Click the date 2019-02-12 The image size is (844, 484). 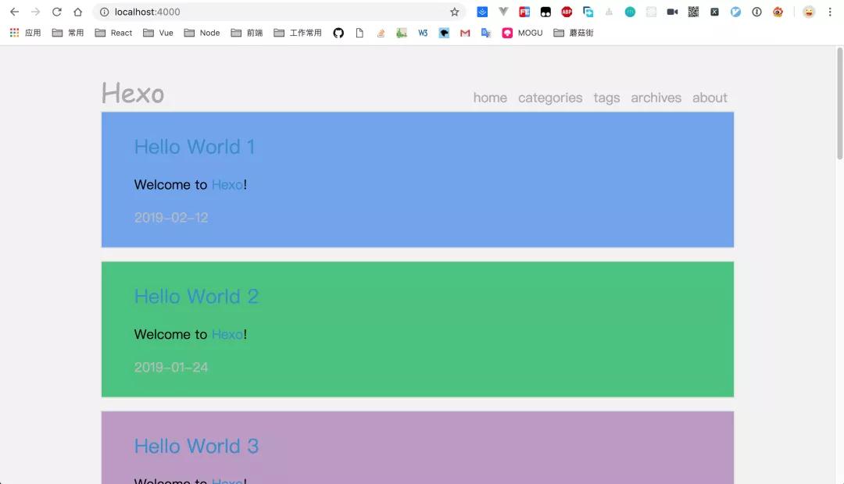tap(171, 217)
